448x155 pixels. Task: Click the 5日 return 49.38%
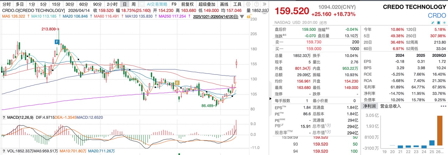(x=397, y=35)
